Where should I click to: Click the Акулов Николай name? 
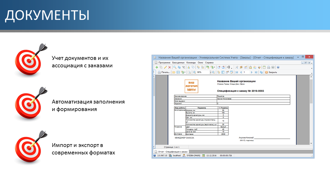246,138
